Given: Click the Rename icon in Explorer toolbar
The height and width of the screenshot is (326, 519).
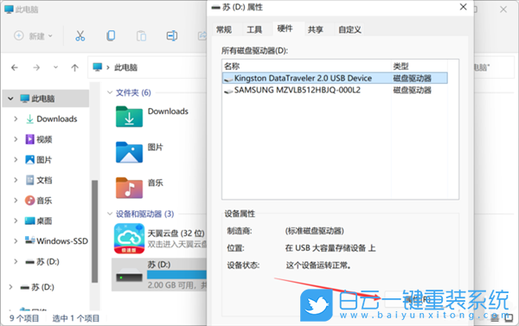Looking at the screenshot, I should click(x=172, y=35).
